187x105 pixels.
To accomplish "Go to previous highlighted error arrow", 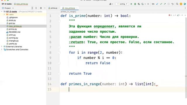I will pos(182,15).
